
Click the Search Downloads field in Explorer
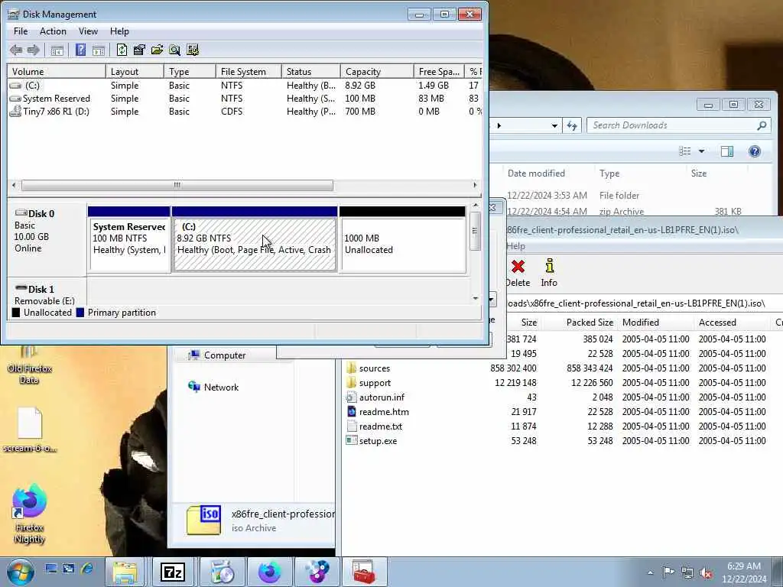(x=679, y=125)
